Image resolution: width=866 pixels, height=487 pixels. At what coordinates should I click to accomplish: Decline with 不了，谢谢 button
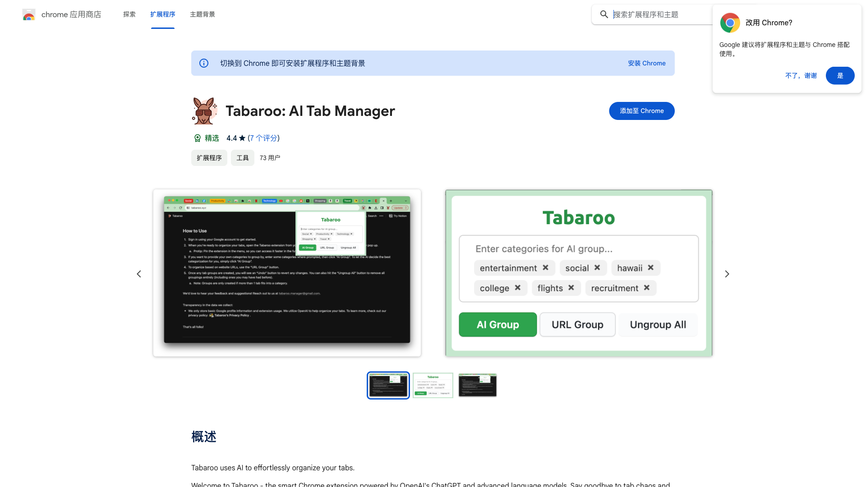click(801, 76)
